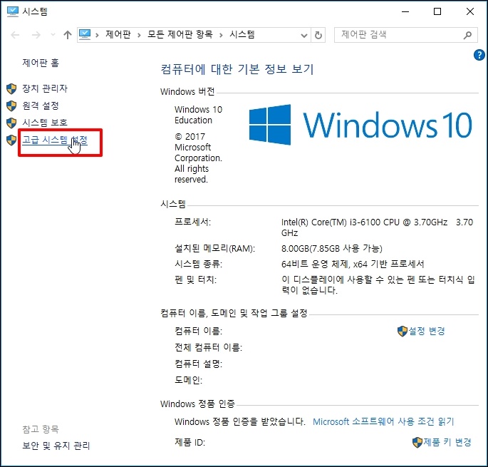Open 제어판 홈 link

[x=41, y=63]
